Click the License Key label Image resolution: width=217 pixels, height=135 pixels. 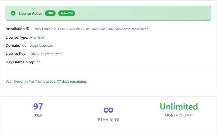tap(16, 53)
